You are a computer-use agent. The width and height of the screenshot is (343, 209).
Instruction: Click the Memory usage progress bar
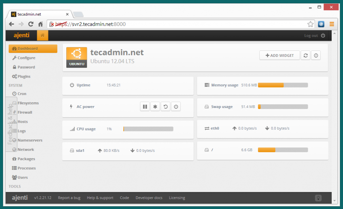point(283,85)
